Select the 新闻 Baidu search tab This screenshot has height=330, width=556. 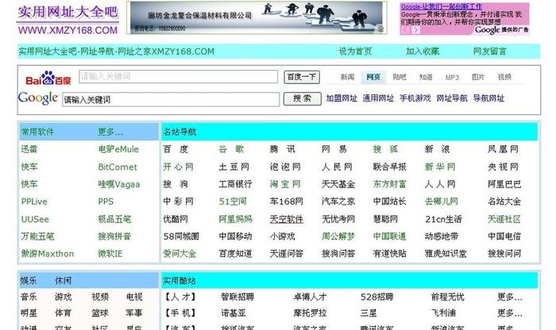(x=347, y=77)
